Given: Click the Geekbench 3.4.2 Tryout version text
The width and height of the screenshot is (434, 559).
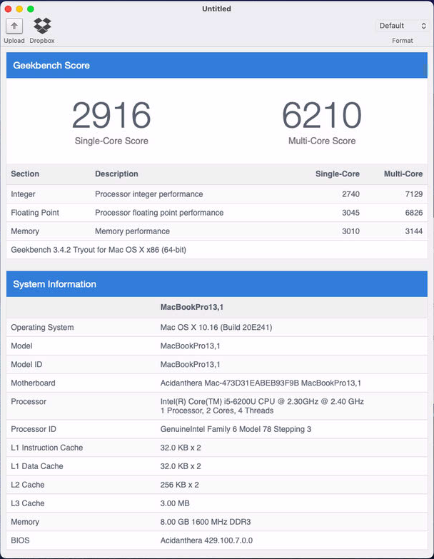Looking at the screenshot, I should pyautogui.click(x=99, y=250).
